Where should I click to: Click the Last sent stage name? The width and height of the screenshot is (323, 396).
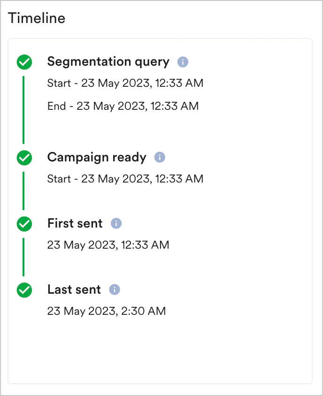[74, 290]
